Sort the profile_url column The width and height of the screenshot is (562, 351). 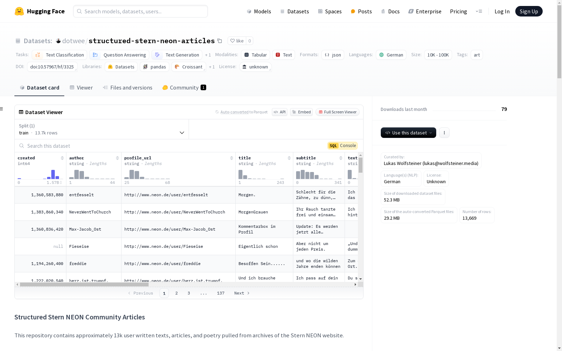click(x=231, y=158)
